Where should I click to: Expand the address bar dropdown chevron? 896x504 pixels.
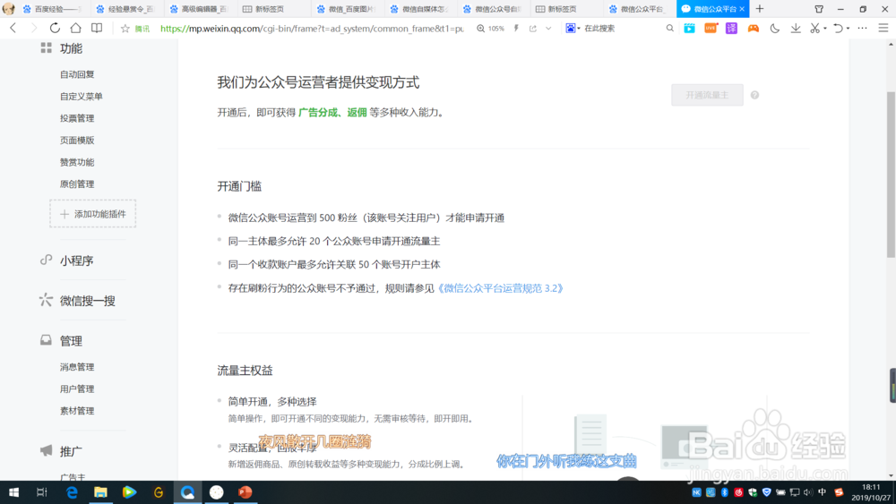coord(548,28)
